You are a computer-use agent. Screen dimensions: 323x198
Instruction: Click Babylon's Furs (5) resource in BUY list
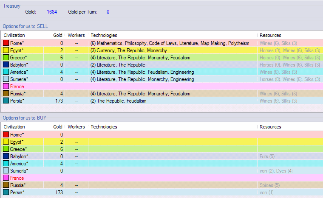(267, 156)
